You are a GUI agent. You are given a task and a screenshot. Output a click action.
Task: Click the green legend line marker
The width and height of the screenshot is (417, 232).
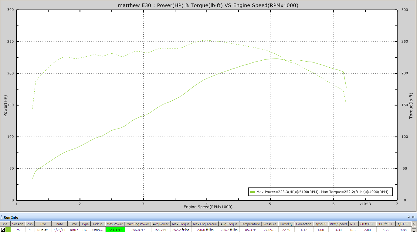[x=253, y=192]
